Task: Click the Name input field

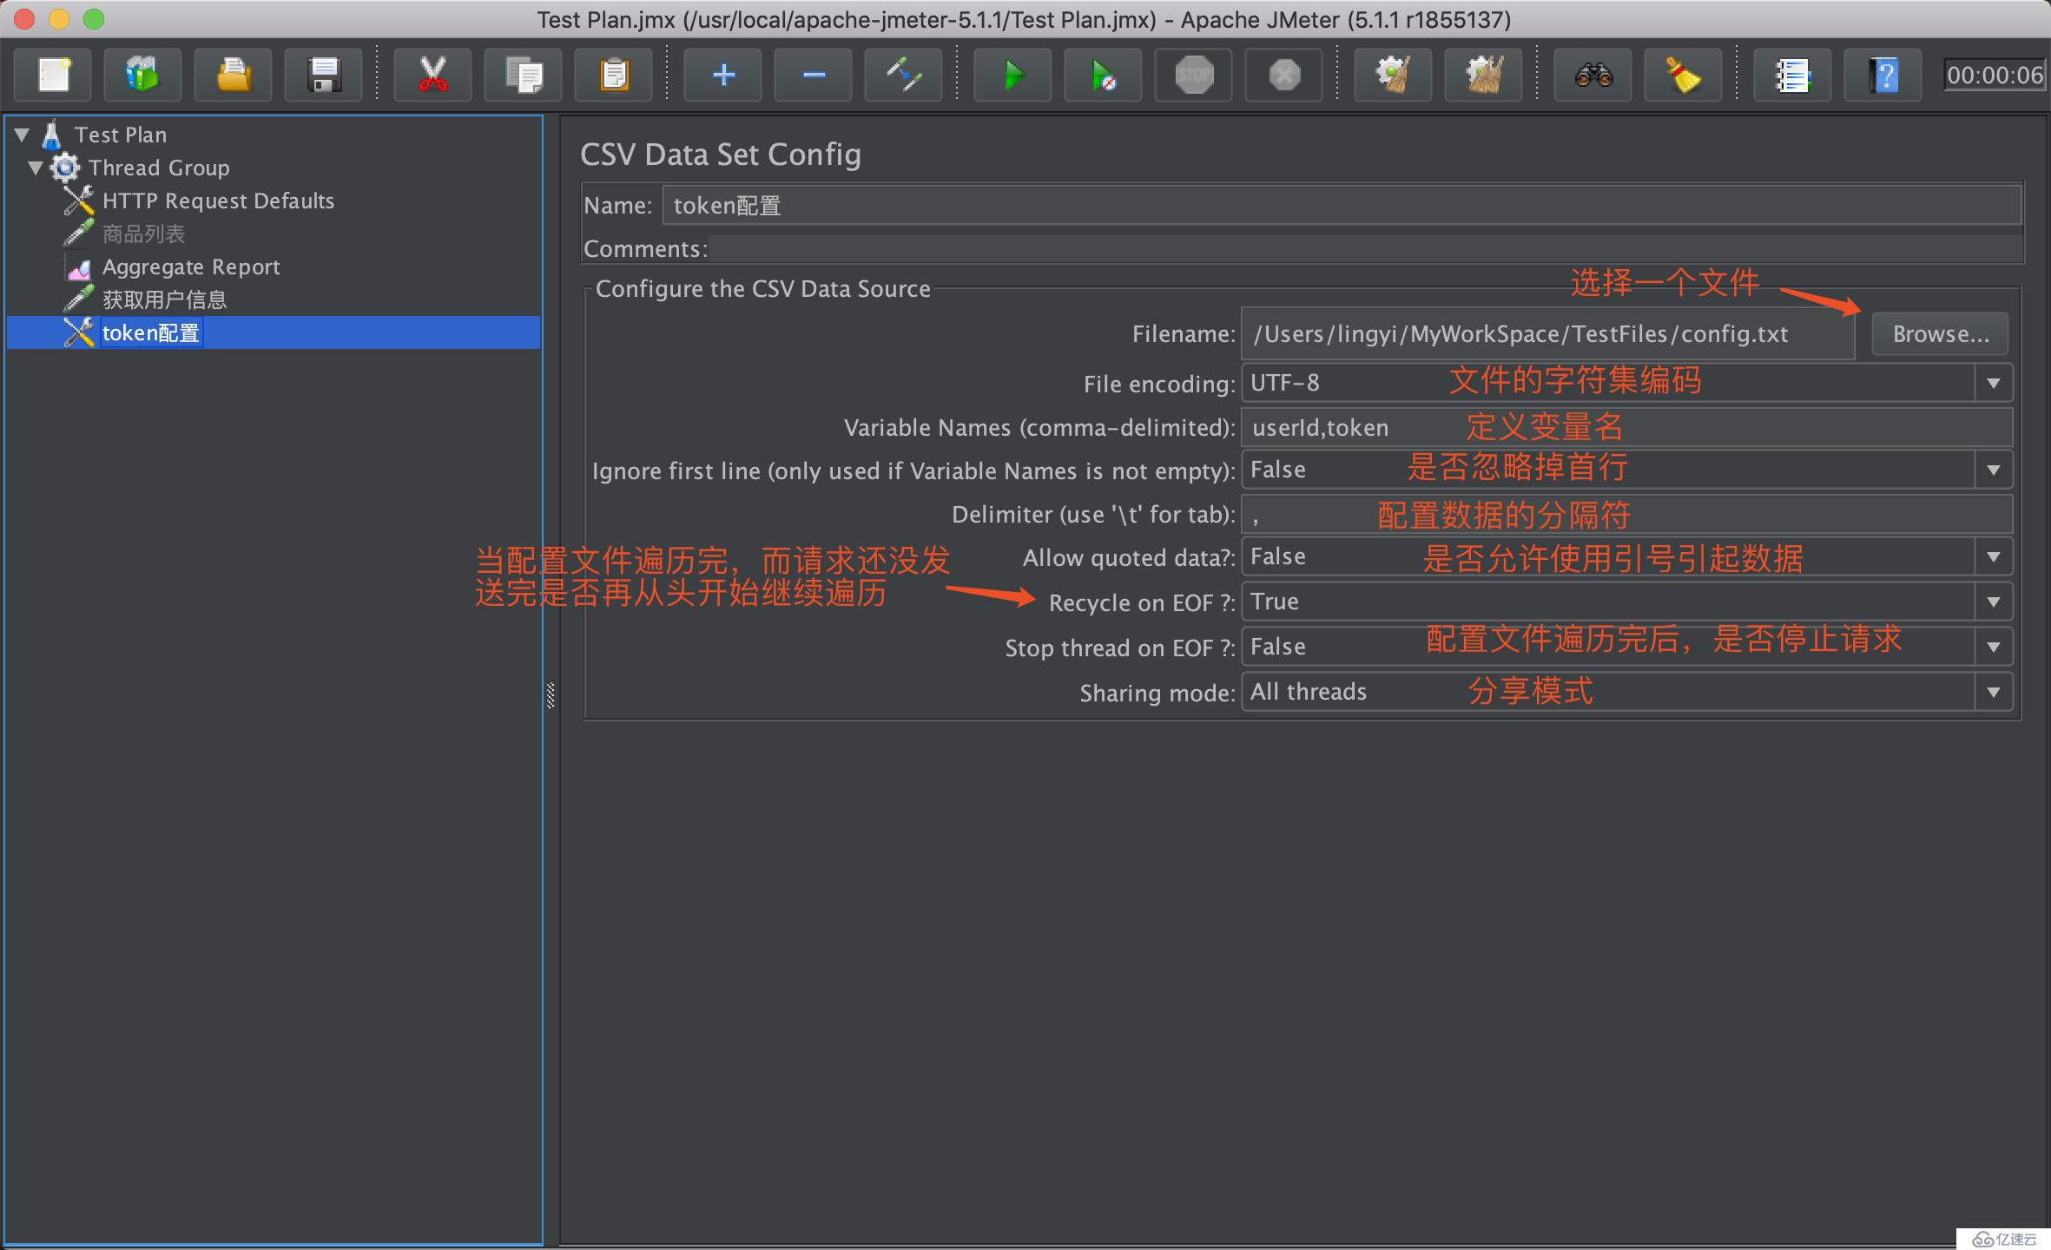Action: coord(1342,206)
